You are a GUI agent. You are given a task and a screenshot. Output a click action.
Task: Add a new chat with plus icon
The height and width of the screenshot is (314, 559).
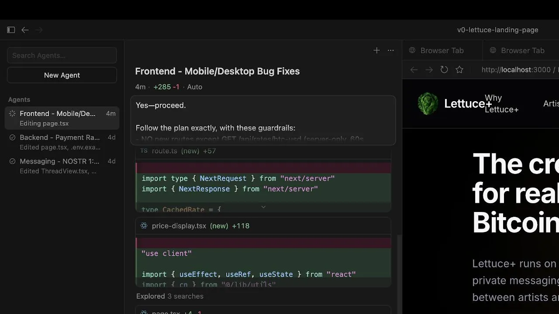coord(376,50)
